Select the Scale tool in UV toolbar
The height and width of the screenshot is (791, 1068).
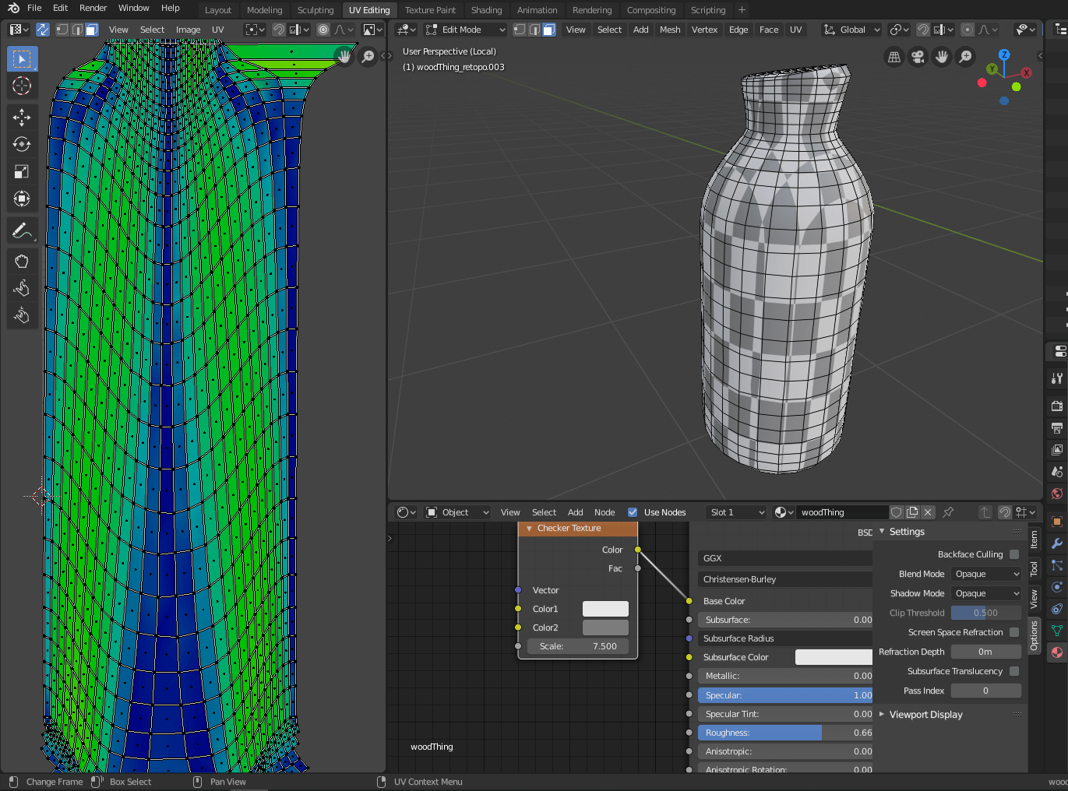pyautogui.click(x=22, y=171)
